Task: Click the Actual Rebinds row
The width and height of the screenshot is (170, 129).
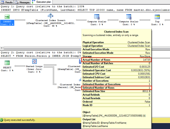Action: pos(116,95)
